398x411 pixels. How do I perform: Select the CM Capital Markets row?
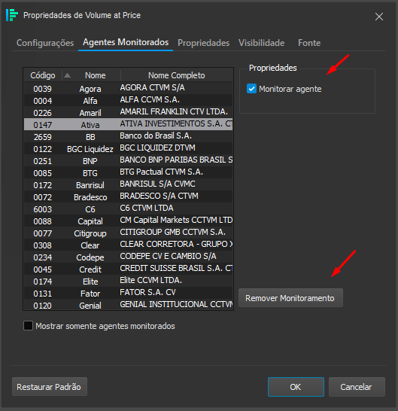[x=129, y=221]
